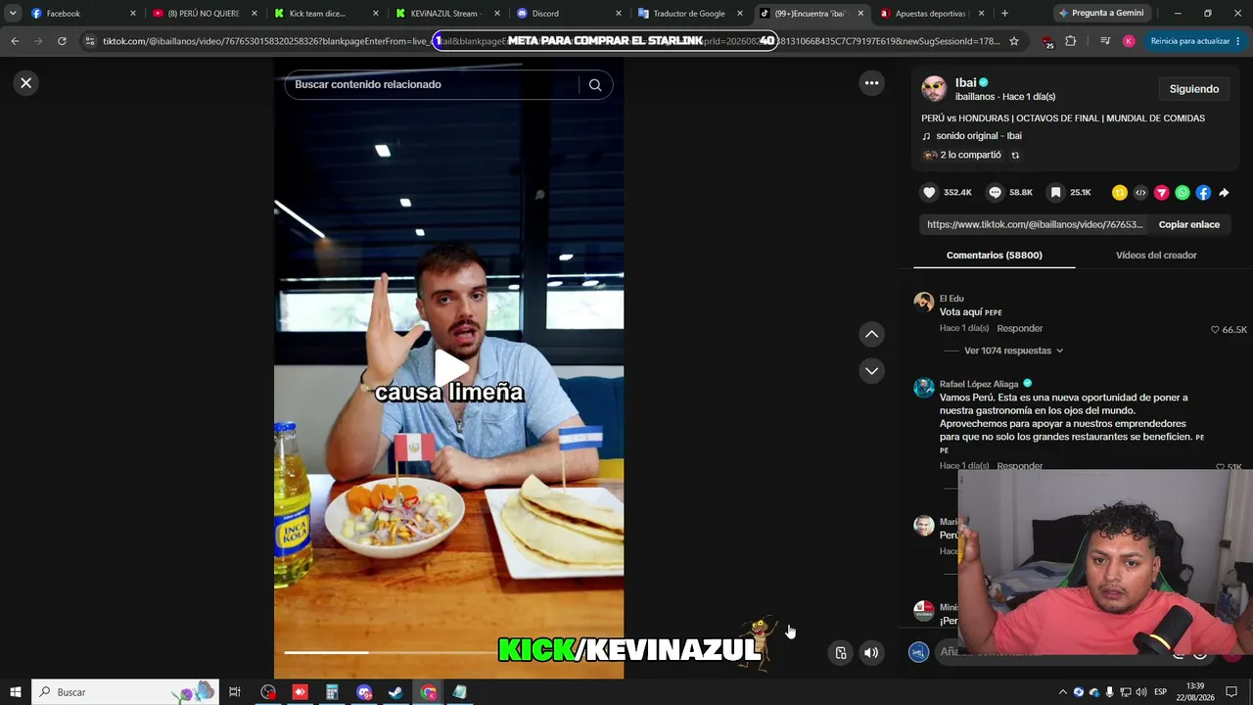This screenshot has width=1253, height=705.
Task: Switch to Apuestas deportivas tab
Action: (x=933, y=14)
